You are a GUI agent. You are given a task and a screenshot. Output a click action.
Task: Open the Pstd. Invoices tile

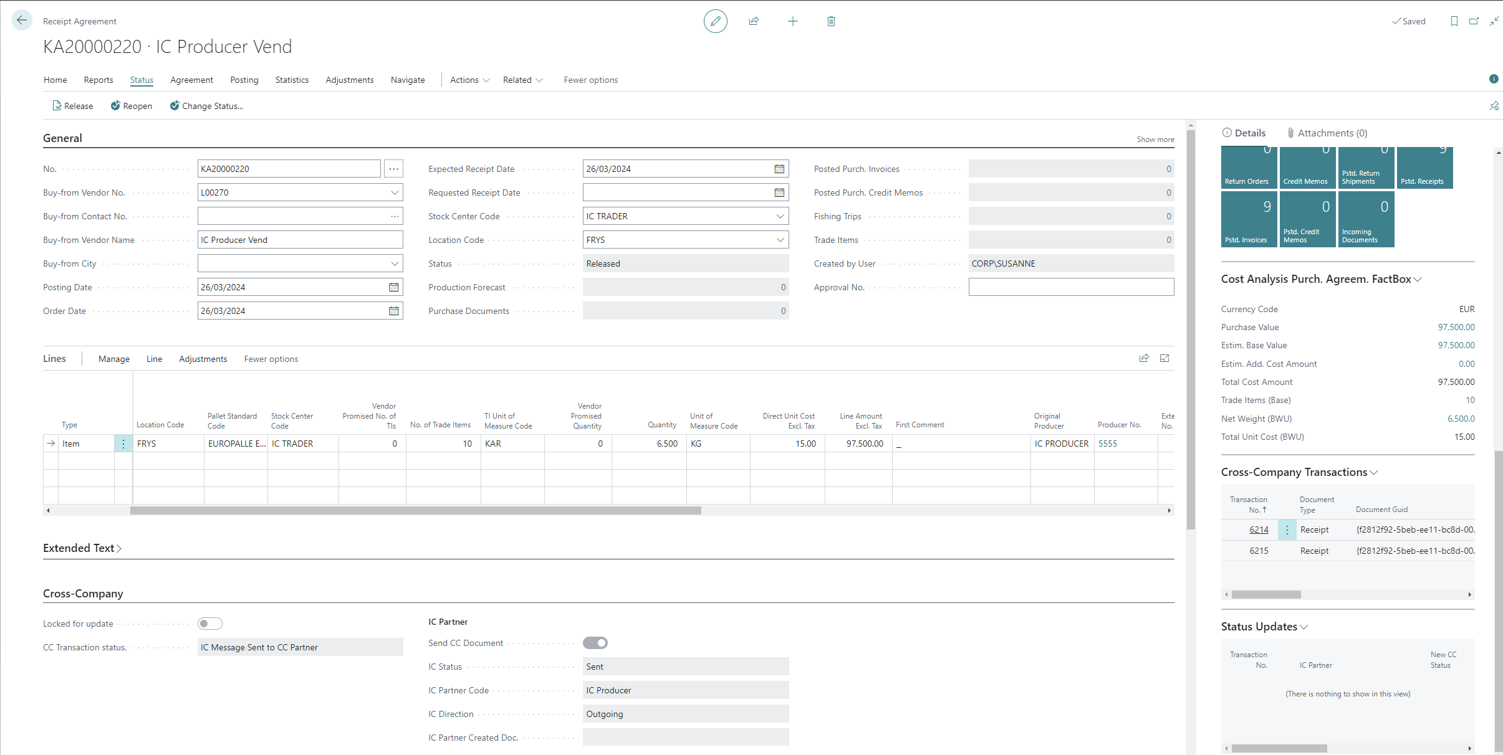click(1249, 219)
